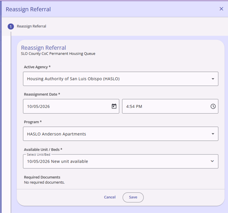Click the SLO County CoC Permanent Housing Queue text
This screenshot has width=228, height=213.
[58, 54]
